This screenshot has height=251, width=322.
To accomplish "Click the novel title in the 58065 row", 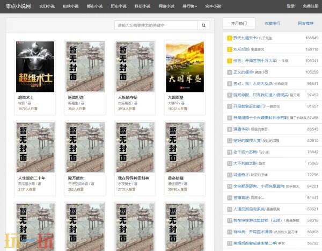I will pos(253,232).
